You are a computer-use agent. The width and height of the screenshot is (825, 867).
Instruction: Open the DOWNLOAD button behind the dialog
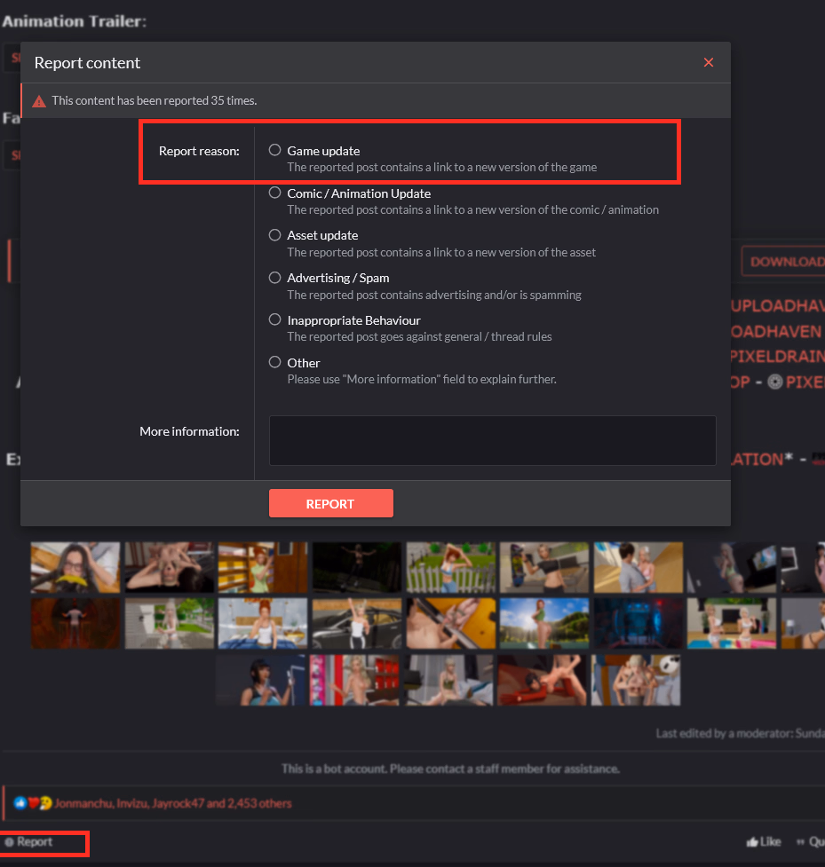[784, 262]
